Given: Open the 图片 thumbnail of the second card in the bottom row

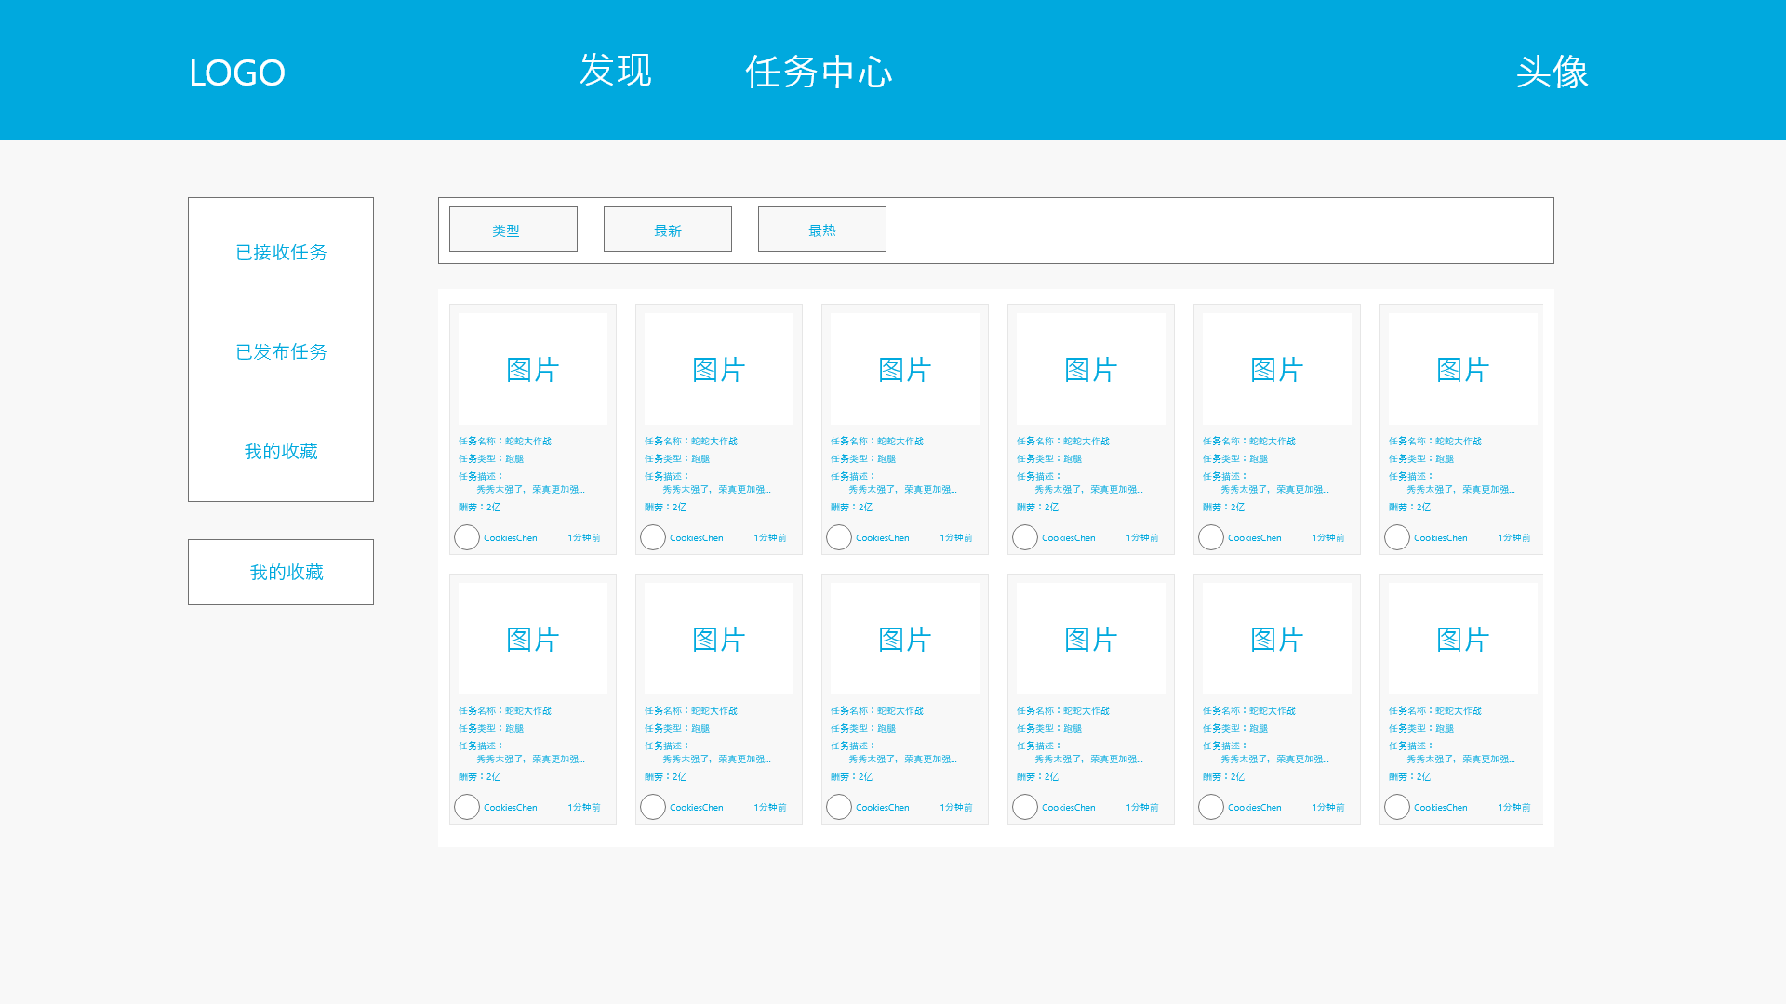Looking at the screenshot, I should 719,639.
